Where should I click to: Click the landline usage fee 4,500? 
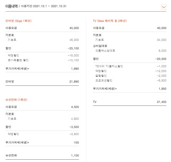(75, 107)
